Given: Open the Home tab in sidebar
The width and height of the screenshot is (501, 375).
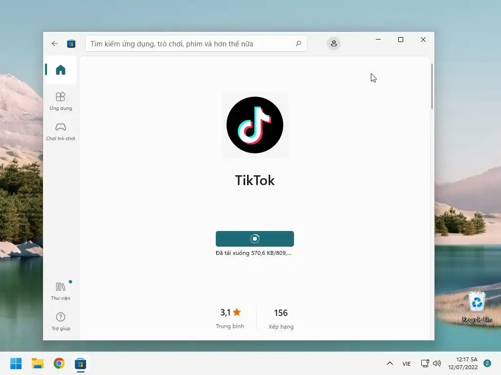Looking at the screenshot, I should [61, 70].
